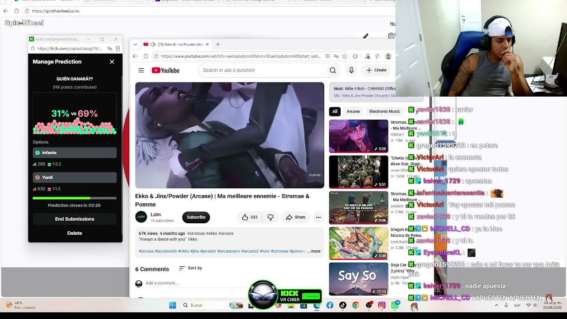Open TikTok from the taskbar
Screen dimensions: 567x319
pyautogui.click(x=342, y=305)
